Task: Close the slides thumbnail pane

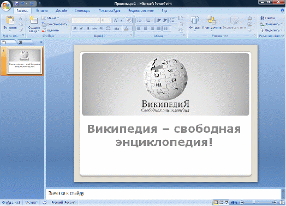Action: pyautogui.click(x=41, y=43)
